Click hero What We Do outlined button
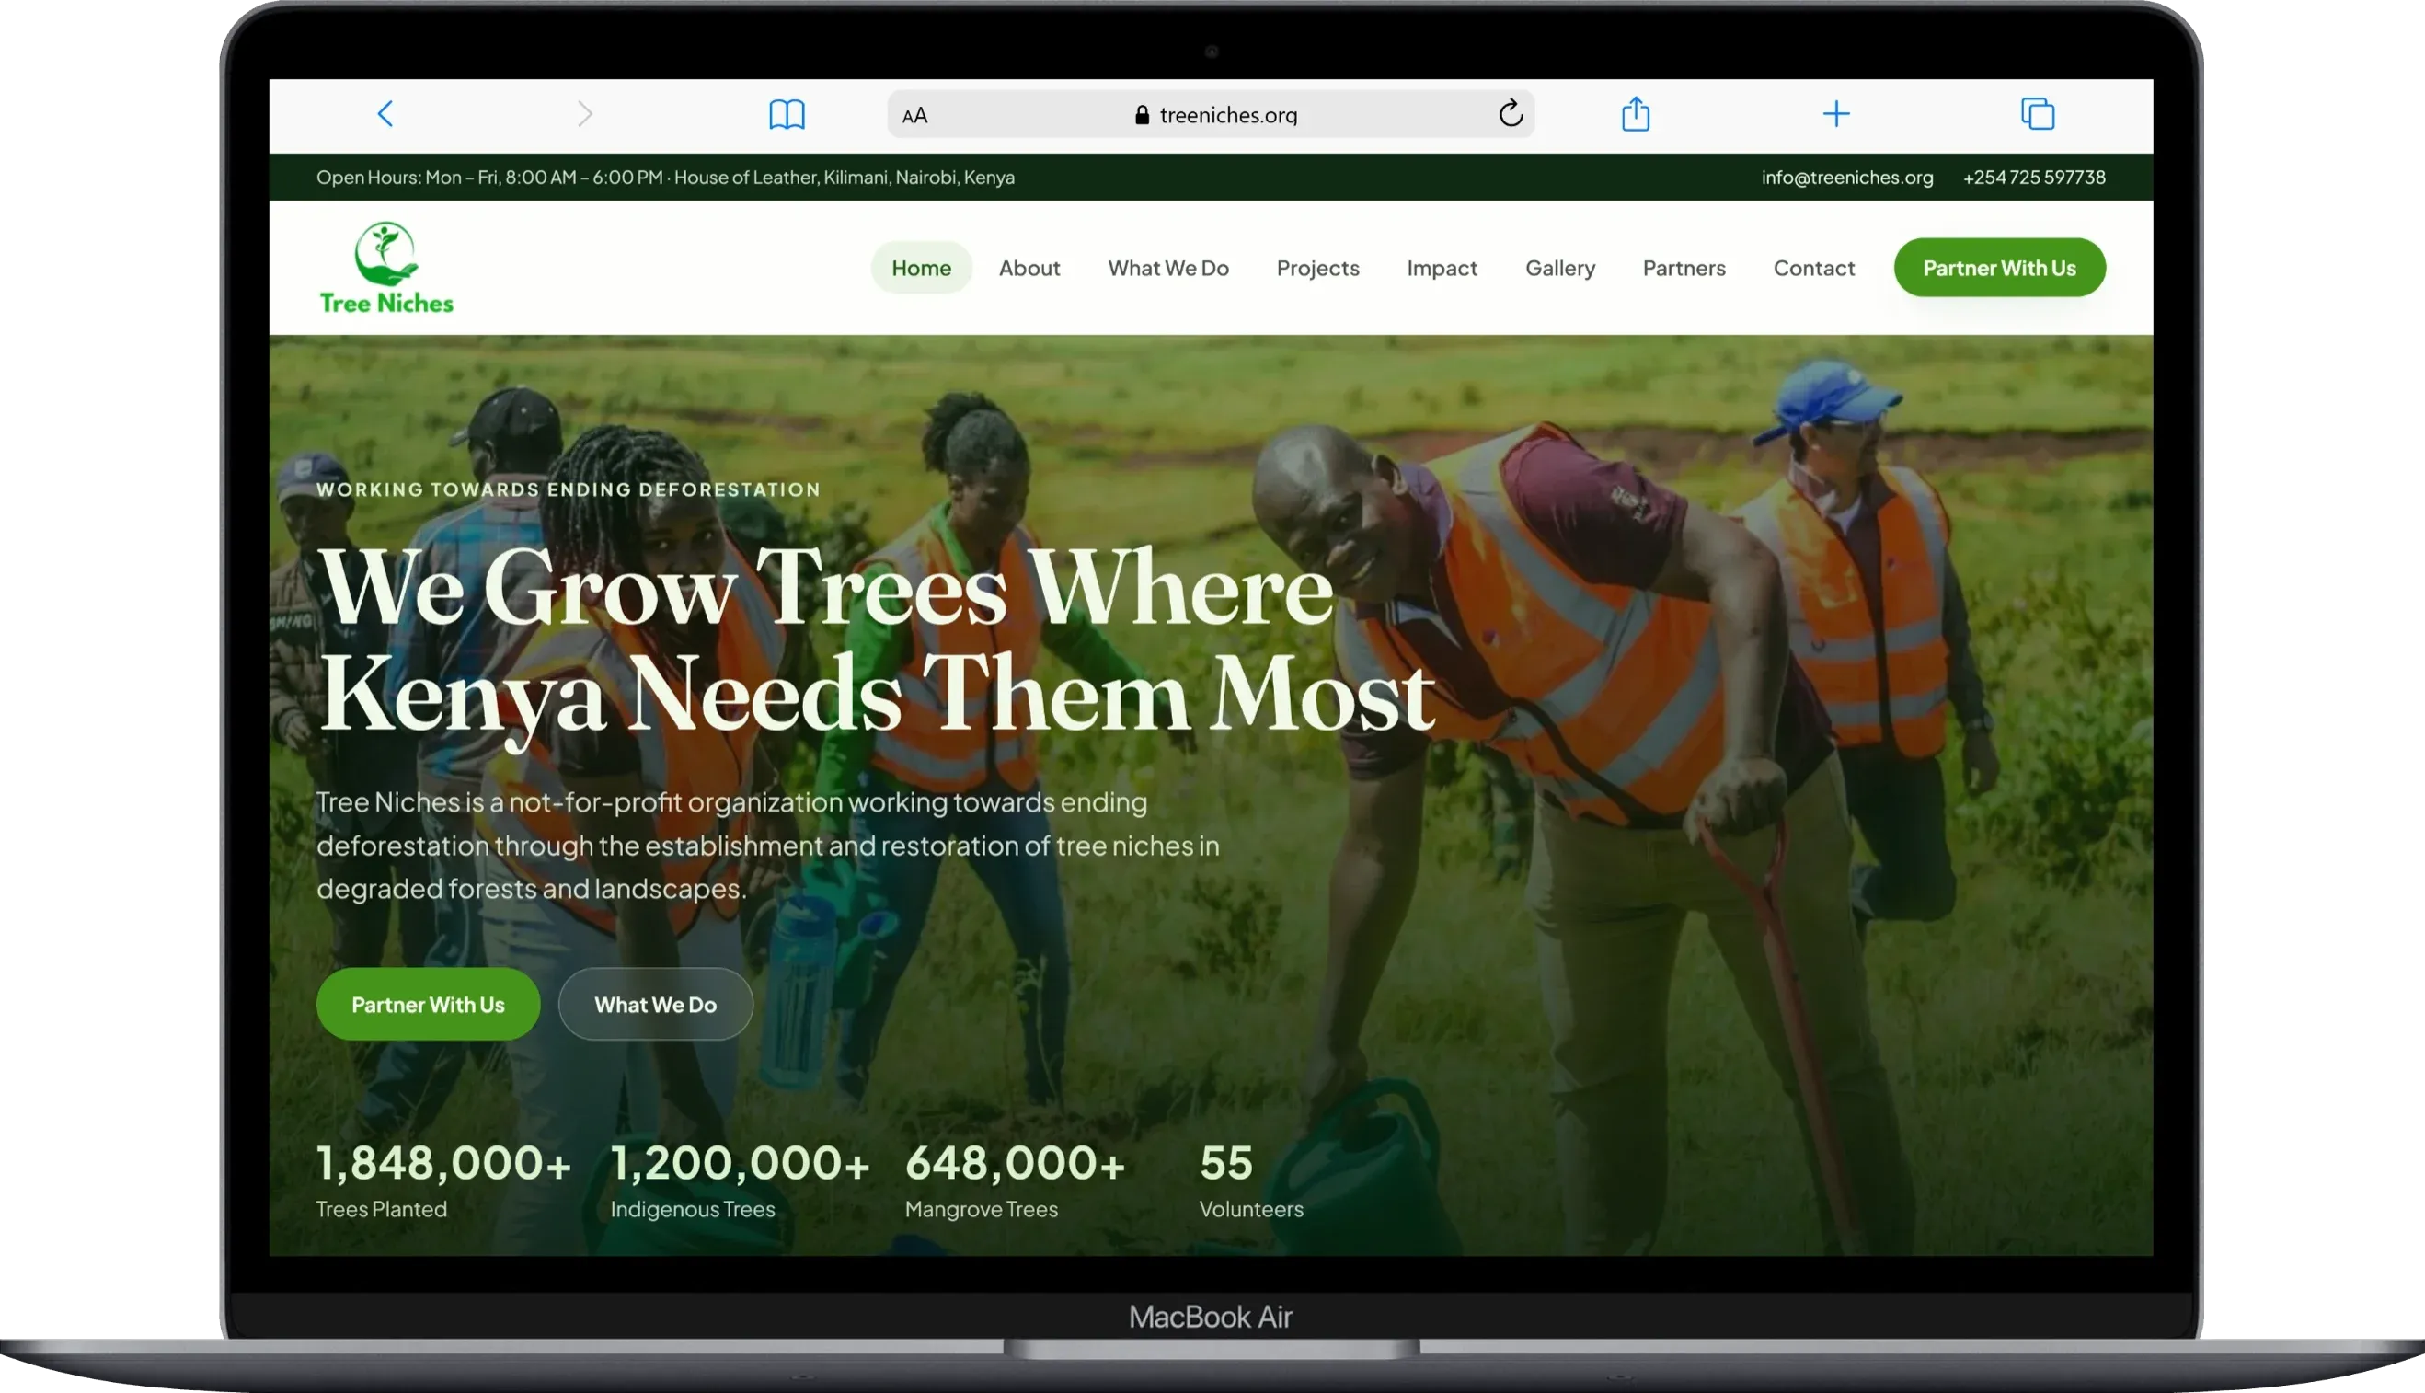The image size is (2425, 1393). coord(655,1005)
